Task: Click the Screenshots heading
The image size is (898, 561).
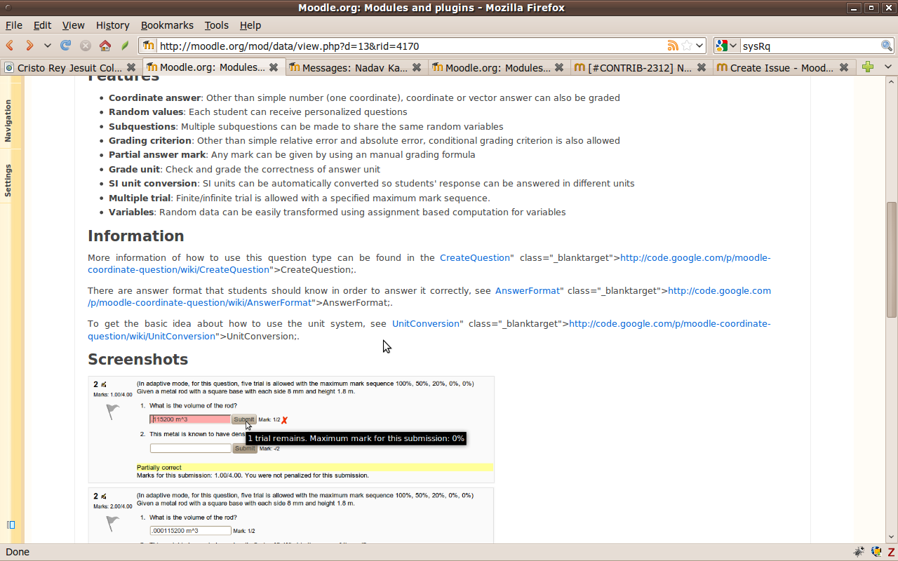Action: pos(138,359)
